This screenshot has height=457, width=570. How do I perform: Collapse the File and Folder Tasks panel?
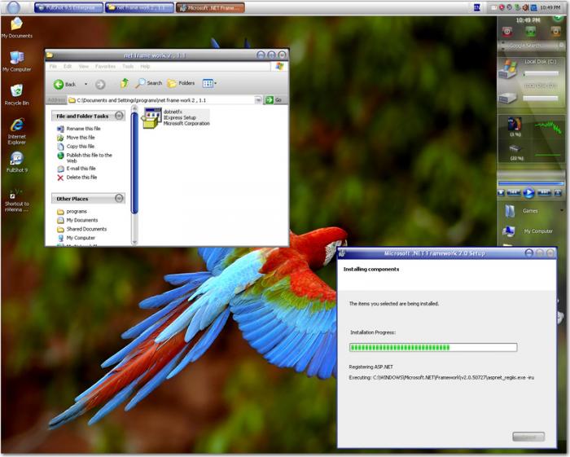coord(119,116)
